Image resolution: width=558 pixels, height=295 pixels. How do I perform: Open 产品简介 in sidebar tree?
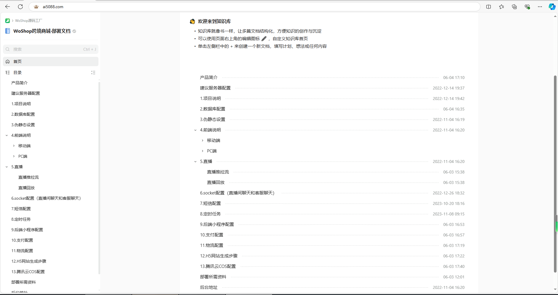tap(20, 83)
